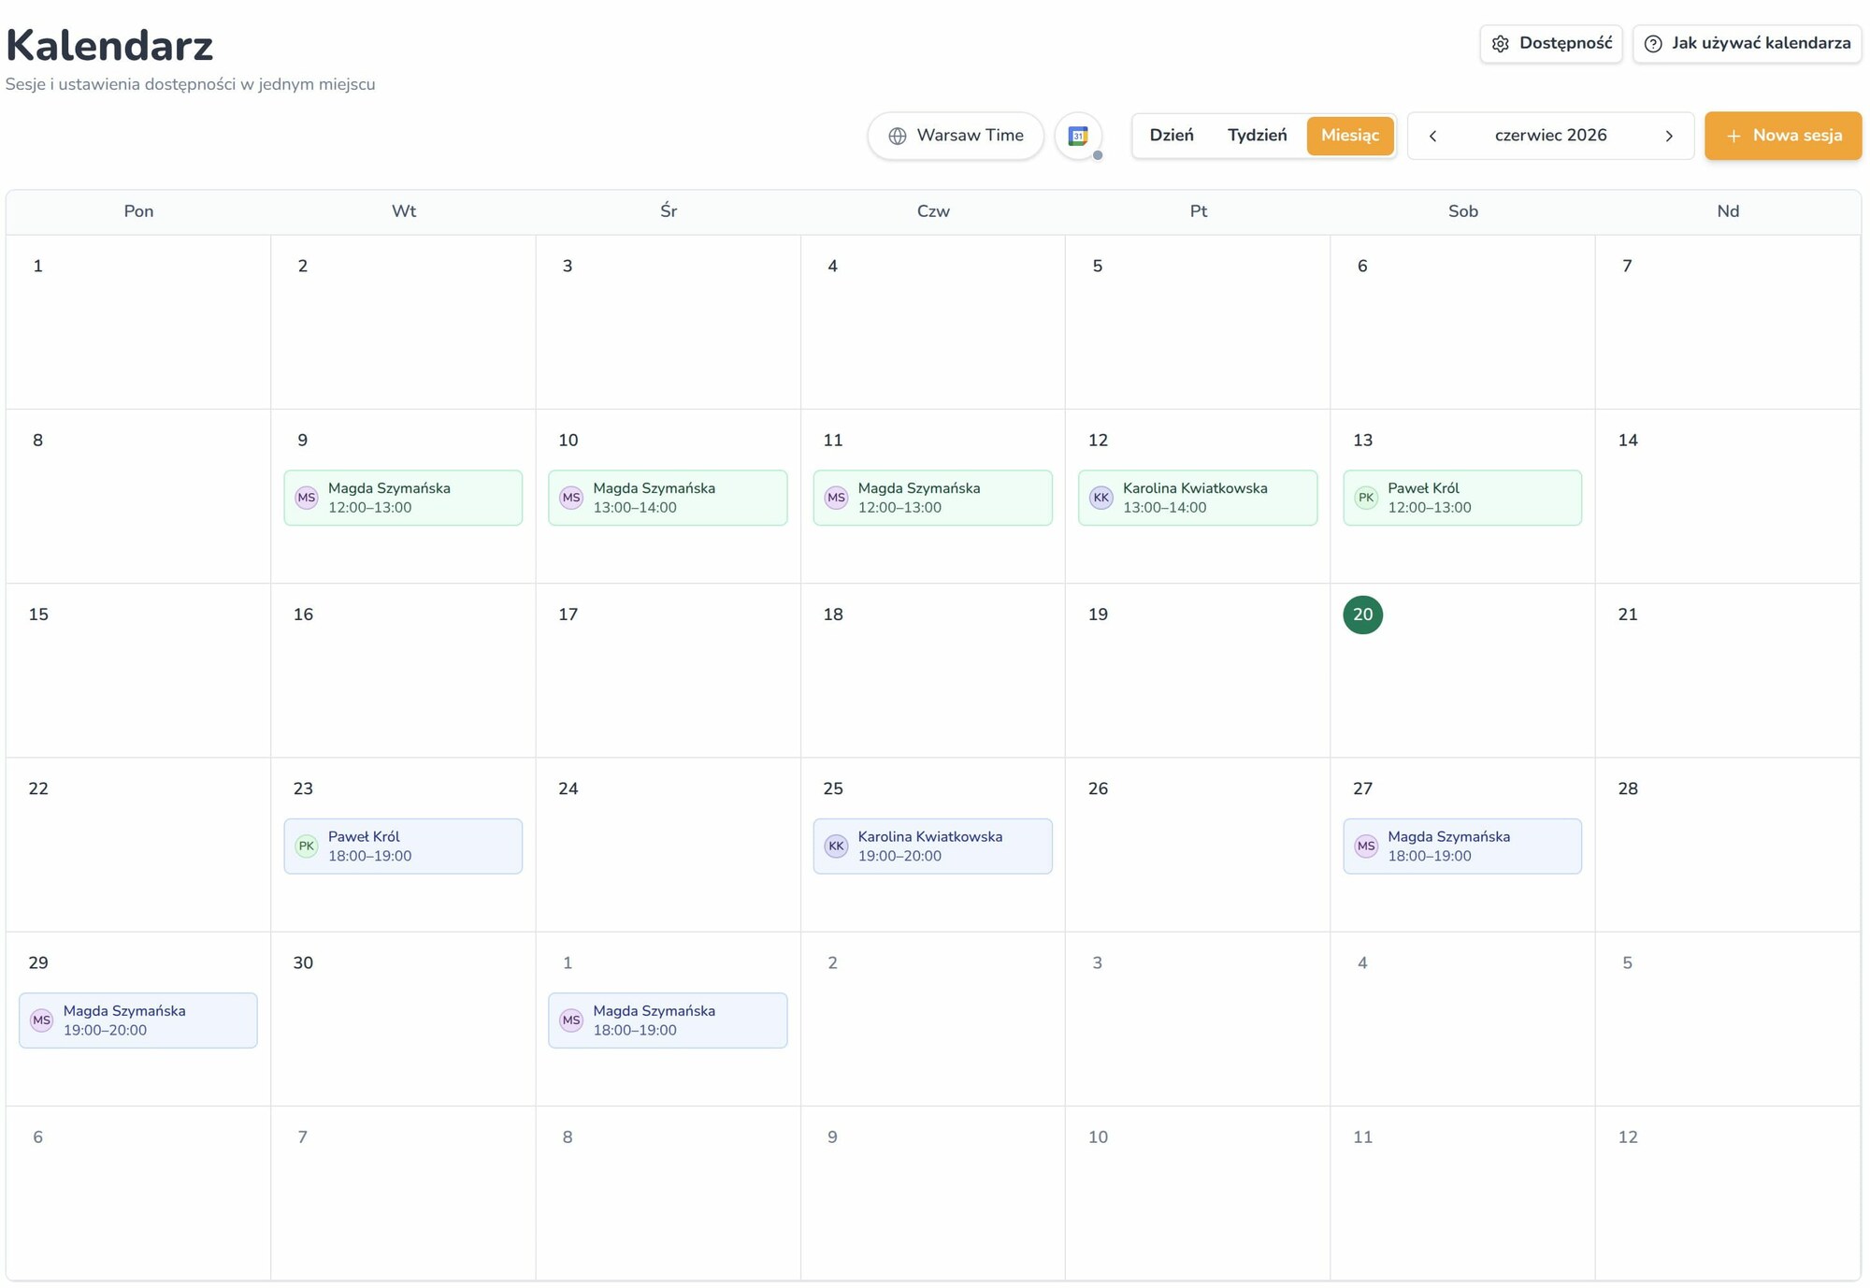Click PK avatar on June 23 session
The height and width of the screenshot is (1288, 1870).
(x=307, y=847)
